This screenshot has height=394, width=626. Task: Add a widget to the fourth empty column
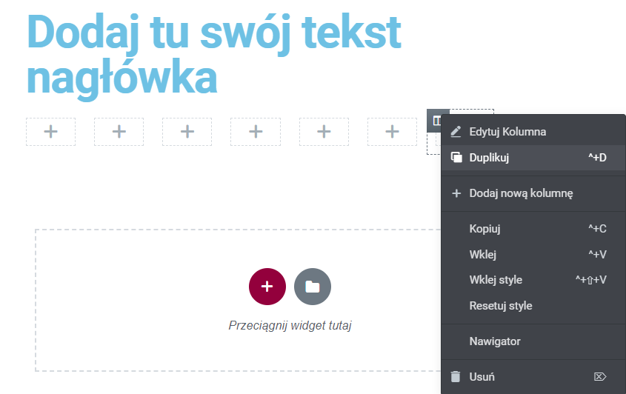click(x=255, y=132)
